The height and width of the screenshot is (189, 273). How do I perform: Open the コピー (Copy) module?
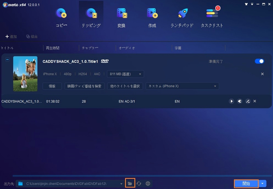coord(62,17)
